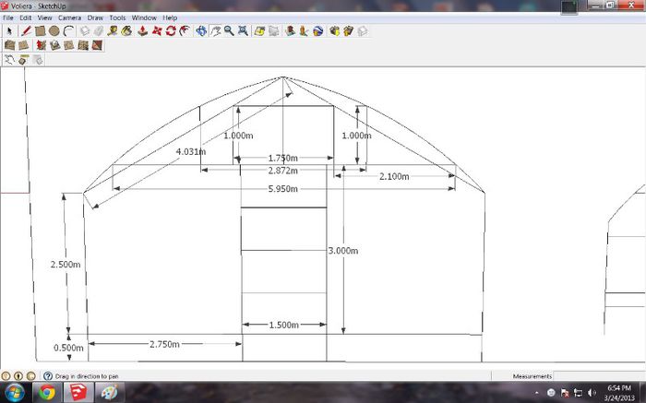Activate the Circle tool
This screenshot has width=646, height=403.
(54, 30)
